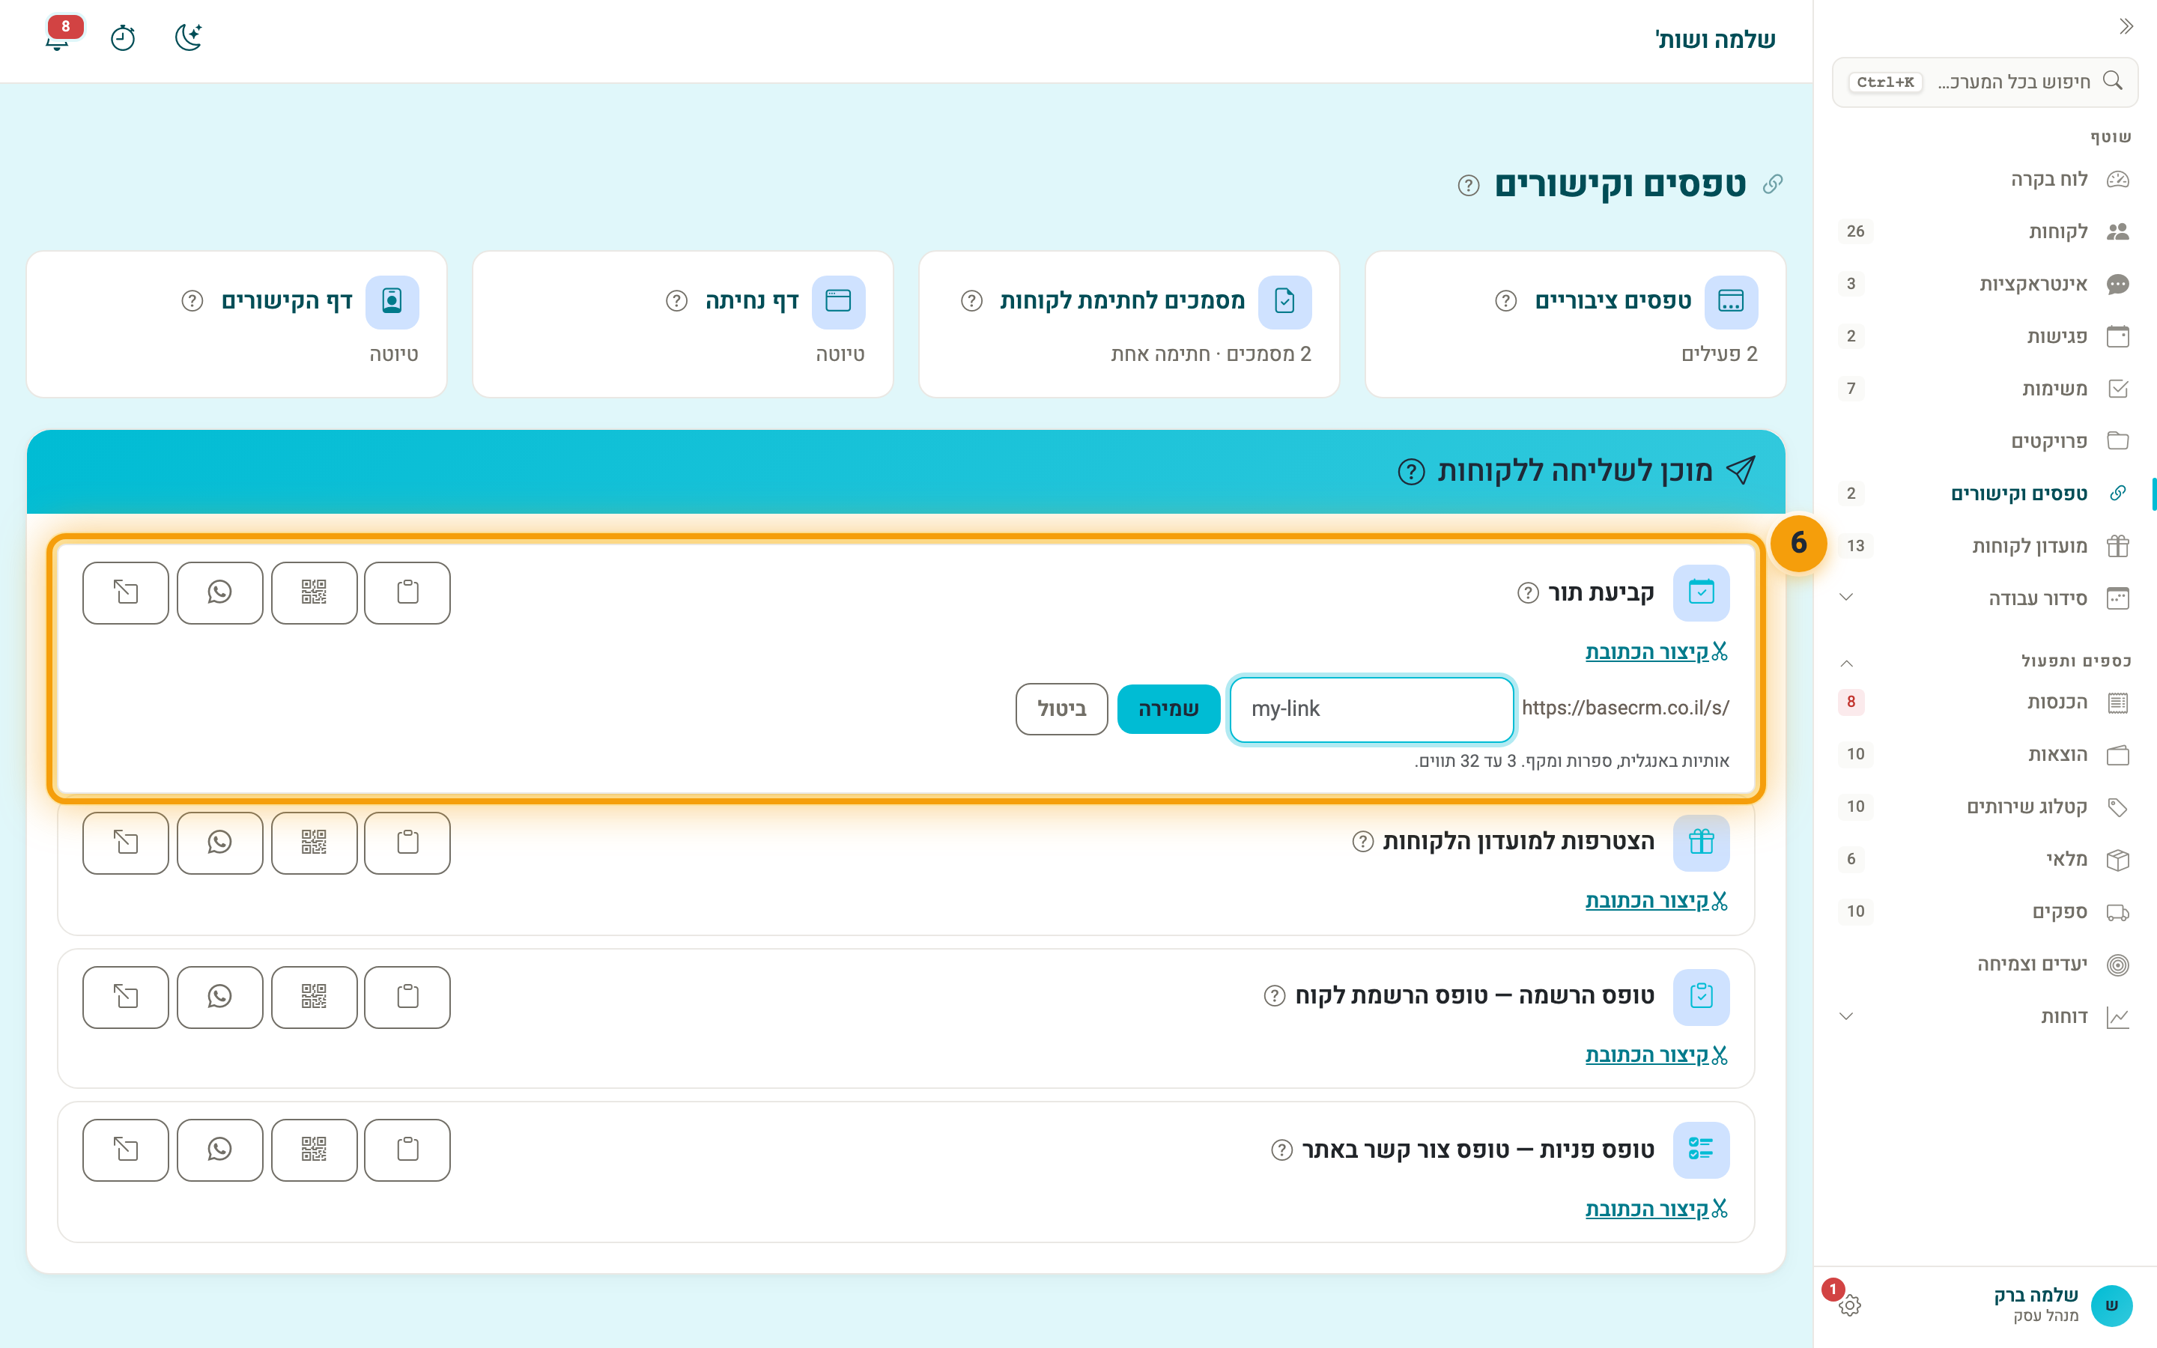Screen dimensions: 2157x1348
Task: Show QR code for הצטרפות למועדון הלקוחות
Action: 314,842
